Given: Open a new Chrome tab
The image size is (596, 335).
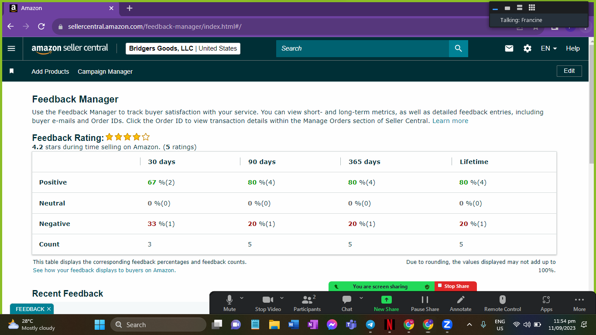Looking at the screenshot, I should (x=130, y=8).
